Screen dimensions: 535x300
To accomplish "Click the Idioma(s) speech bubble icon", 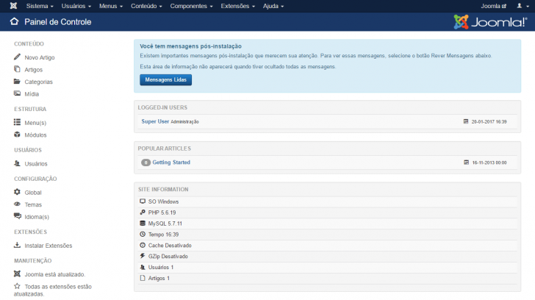I will pos(18,216).
